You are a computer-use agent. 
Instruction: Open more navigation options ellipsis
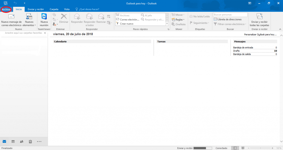(x=39, y=141)
